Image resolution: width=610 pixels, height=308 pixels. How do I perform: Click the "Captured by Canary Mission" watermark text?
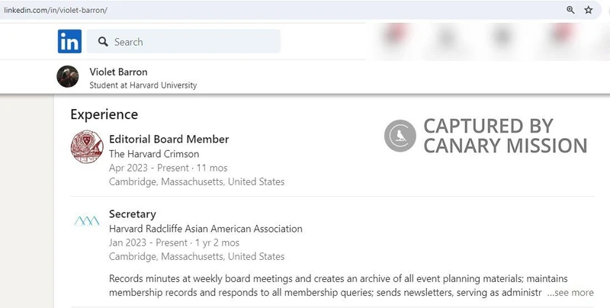point(505,136)
